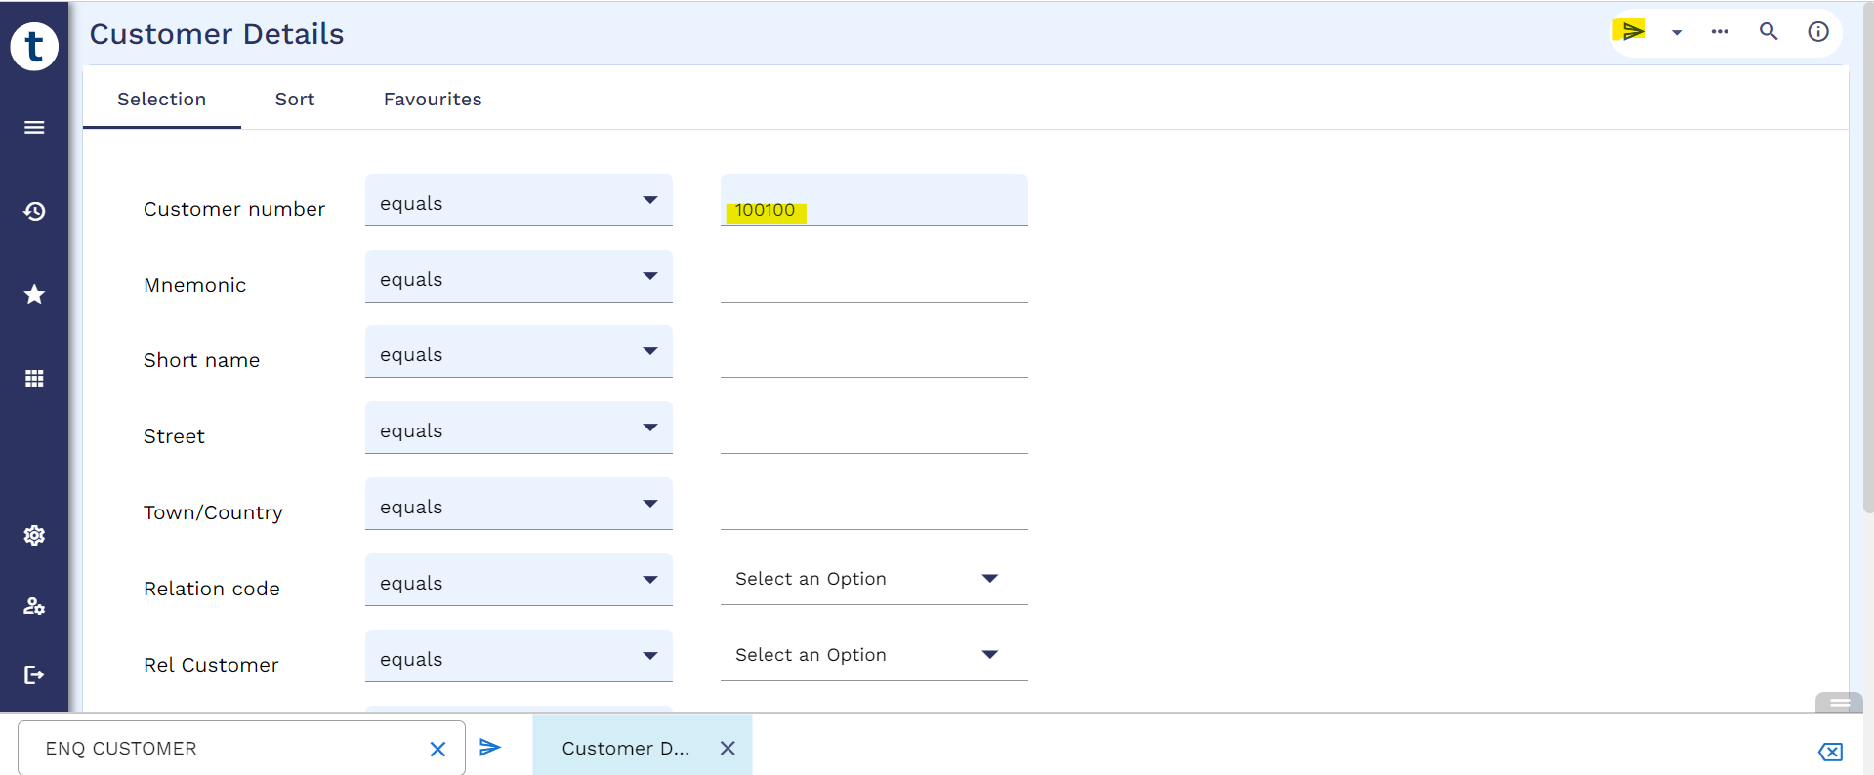Image resolution: width=1874 pixels, height=775 pixels.
Task: Open settings gear icon in sidebar
Action: point(34,535)
